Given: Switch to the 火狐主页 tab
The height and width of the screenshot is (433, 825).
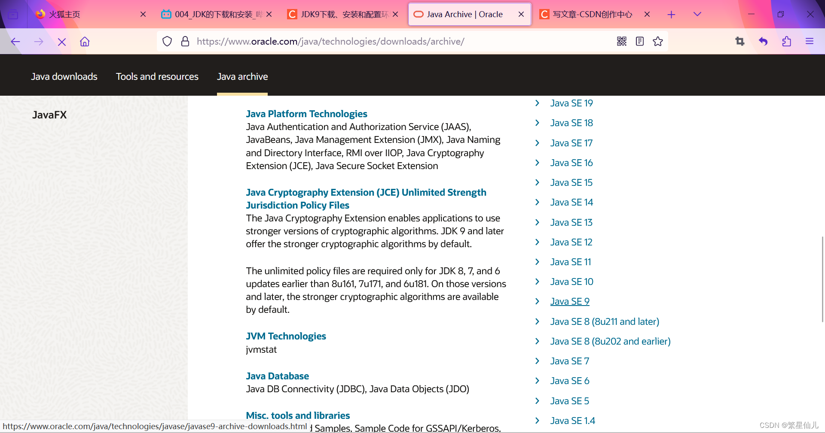Looking at the screenshot, I should click(x=90, y=14).
